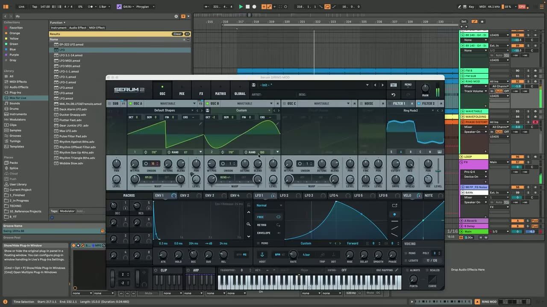The height and width of the screenshot is (307, 547).
Task: Switch Serum to the MIX tab
Action: click(x=182, y=91)
